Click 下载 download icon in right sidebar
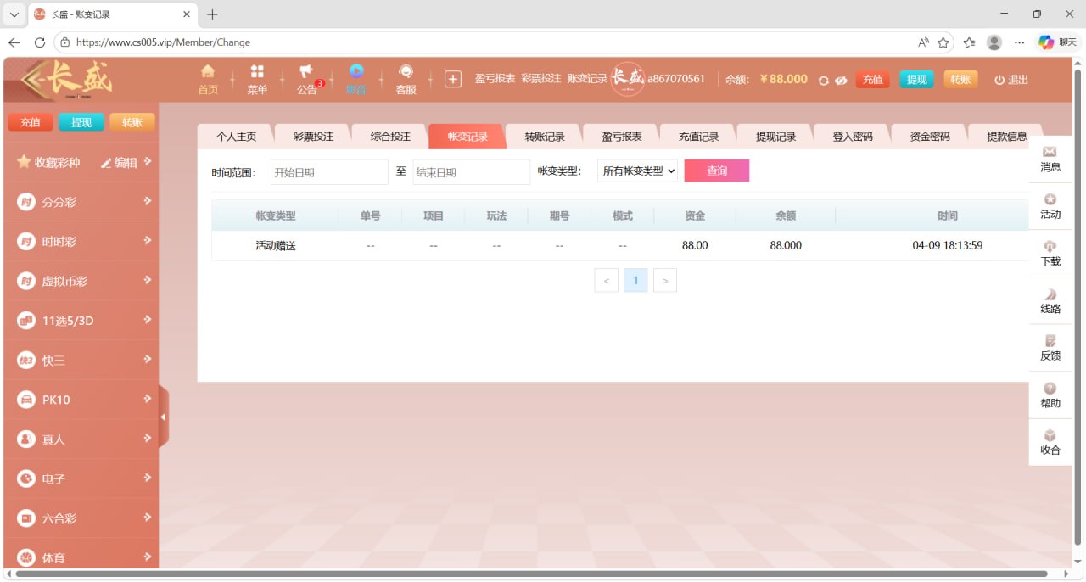 click(x=1050, y=247)
